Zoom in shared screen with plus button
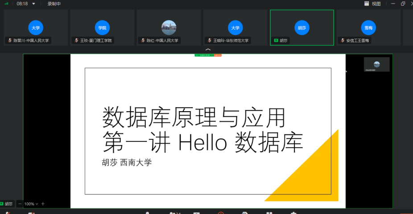The height and width of the screenshot is (214, 413). coord(43,204)
